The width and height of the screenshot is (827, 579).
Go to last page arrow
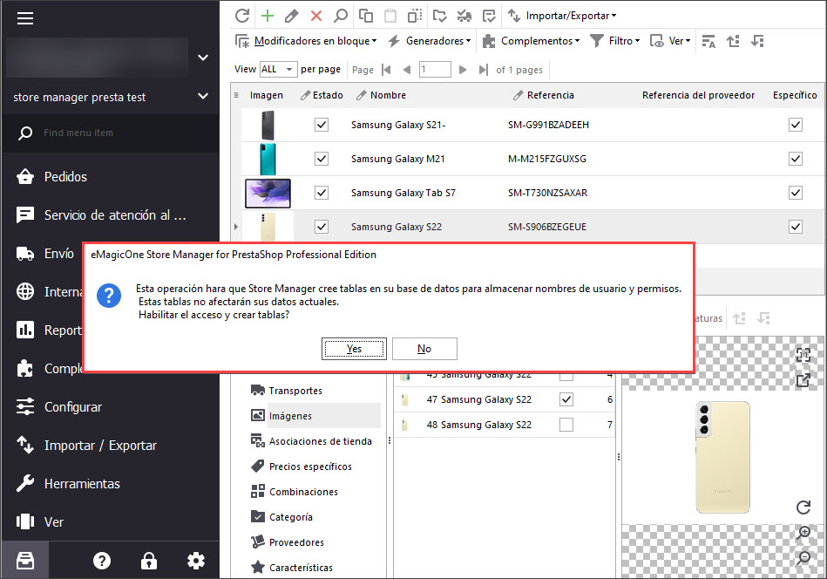(x=483, y=70)
